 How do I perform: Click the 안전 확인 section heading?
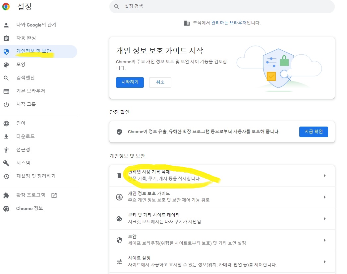[x=119, y=112]
